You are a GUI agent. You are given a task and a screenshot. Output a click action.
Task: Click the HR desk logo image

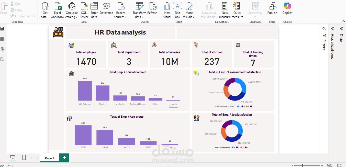(x=58, y=32)
